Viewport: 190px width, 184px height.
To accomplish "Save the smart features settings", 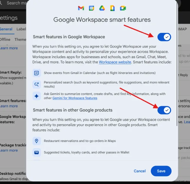I will click(x=161, y=171).
